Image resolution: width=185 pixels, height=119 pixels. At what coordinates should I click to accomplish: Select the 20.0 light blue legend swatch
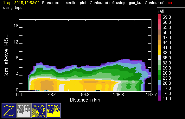point(159,83)
